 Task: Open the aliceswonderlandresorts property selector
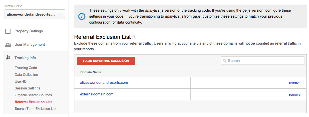(35, 14)
